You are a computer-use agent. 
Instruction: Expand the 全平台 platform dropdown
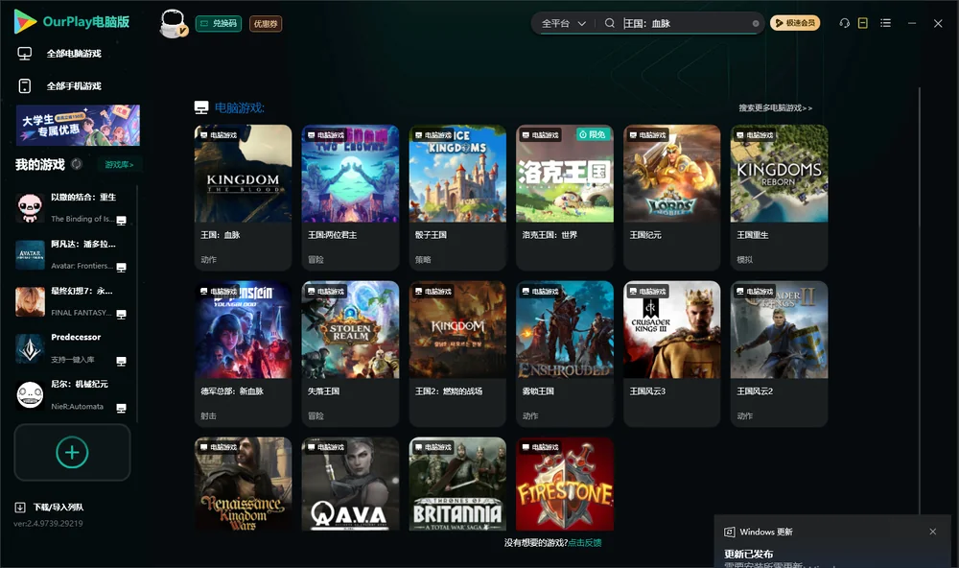click(x=563, y=23)
